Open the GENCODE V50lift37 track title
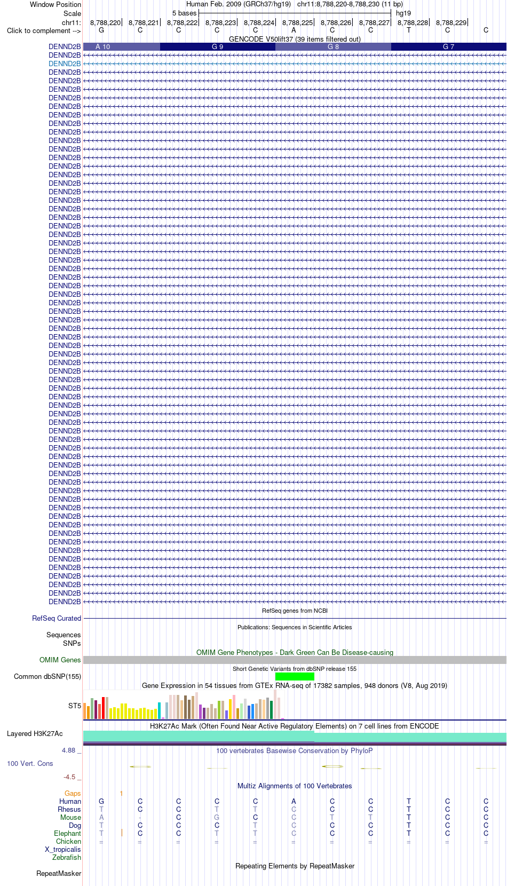 pyautogui.click(x=295, y=39)
